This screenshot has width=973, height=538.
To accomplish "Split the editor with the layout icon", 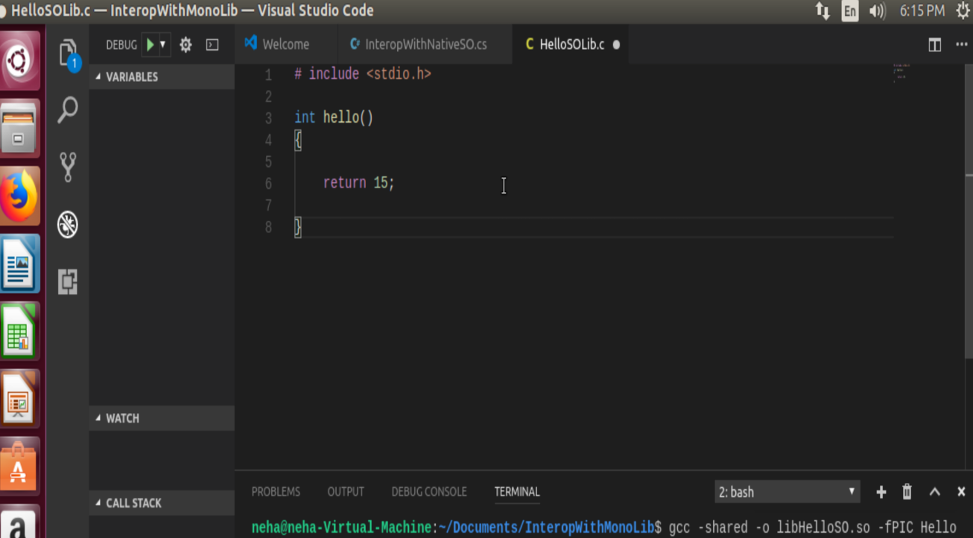I will (x=934, y=45).
